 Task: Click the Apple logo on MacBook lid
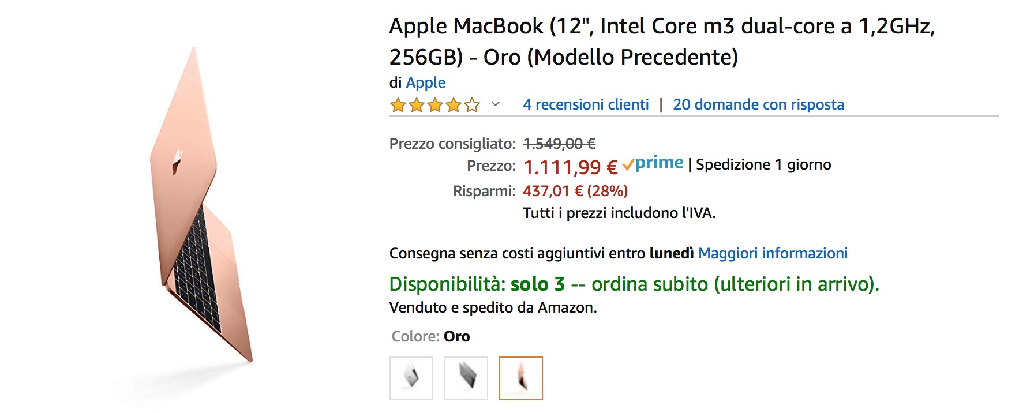pos(177,162)
